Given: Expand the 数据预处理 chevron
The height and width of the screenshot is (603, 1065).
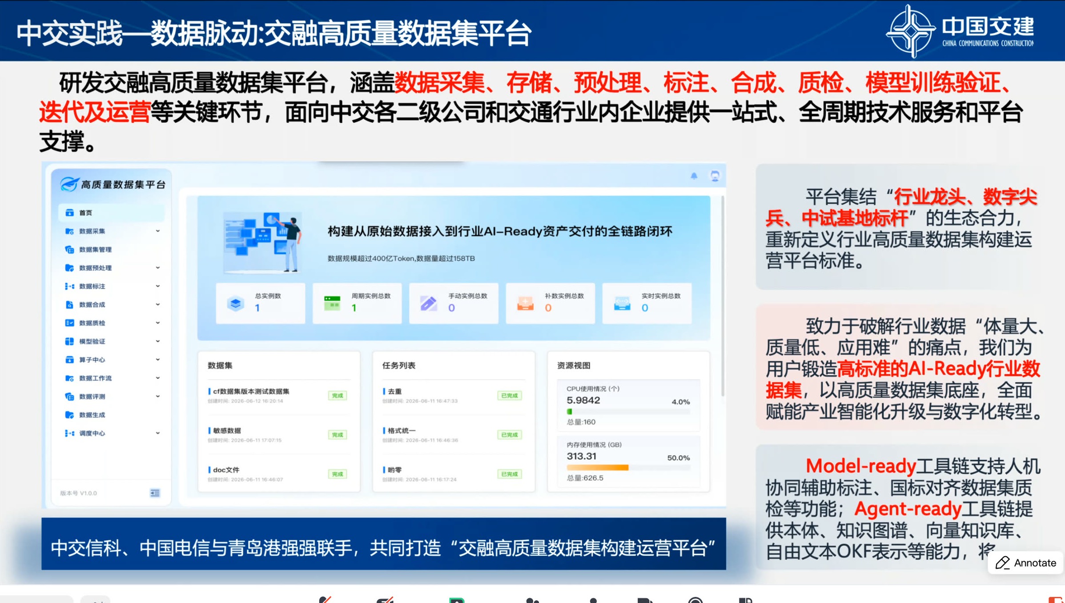Looking at the screenshot, I should 157,268.
